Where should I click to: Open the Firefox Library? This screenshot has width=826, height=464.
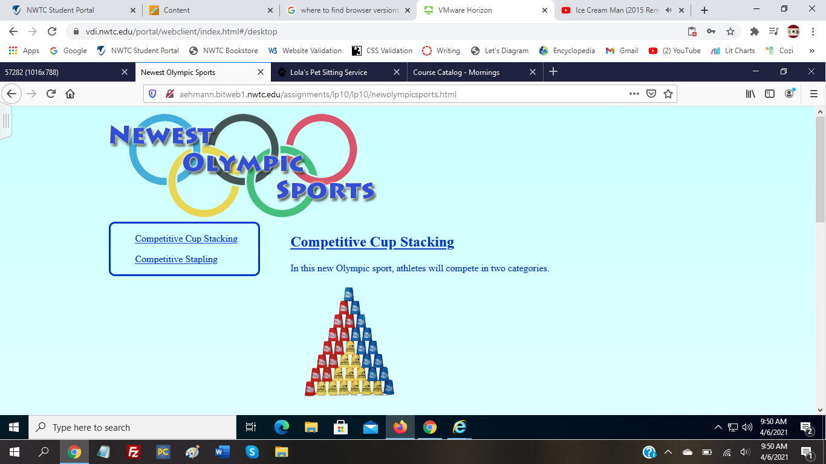[750, 94]
